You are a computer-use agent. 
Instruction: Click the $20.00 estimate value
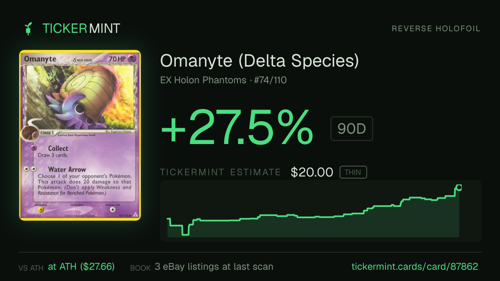pos(312,172)
